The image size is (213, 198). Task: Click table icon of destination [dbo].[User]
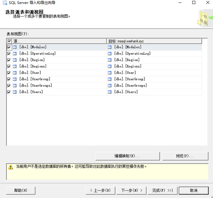tap(110, 73)
